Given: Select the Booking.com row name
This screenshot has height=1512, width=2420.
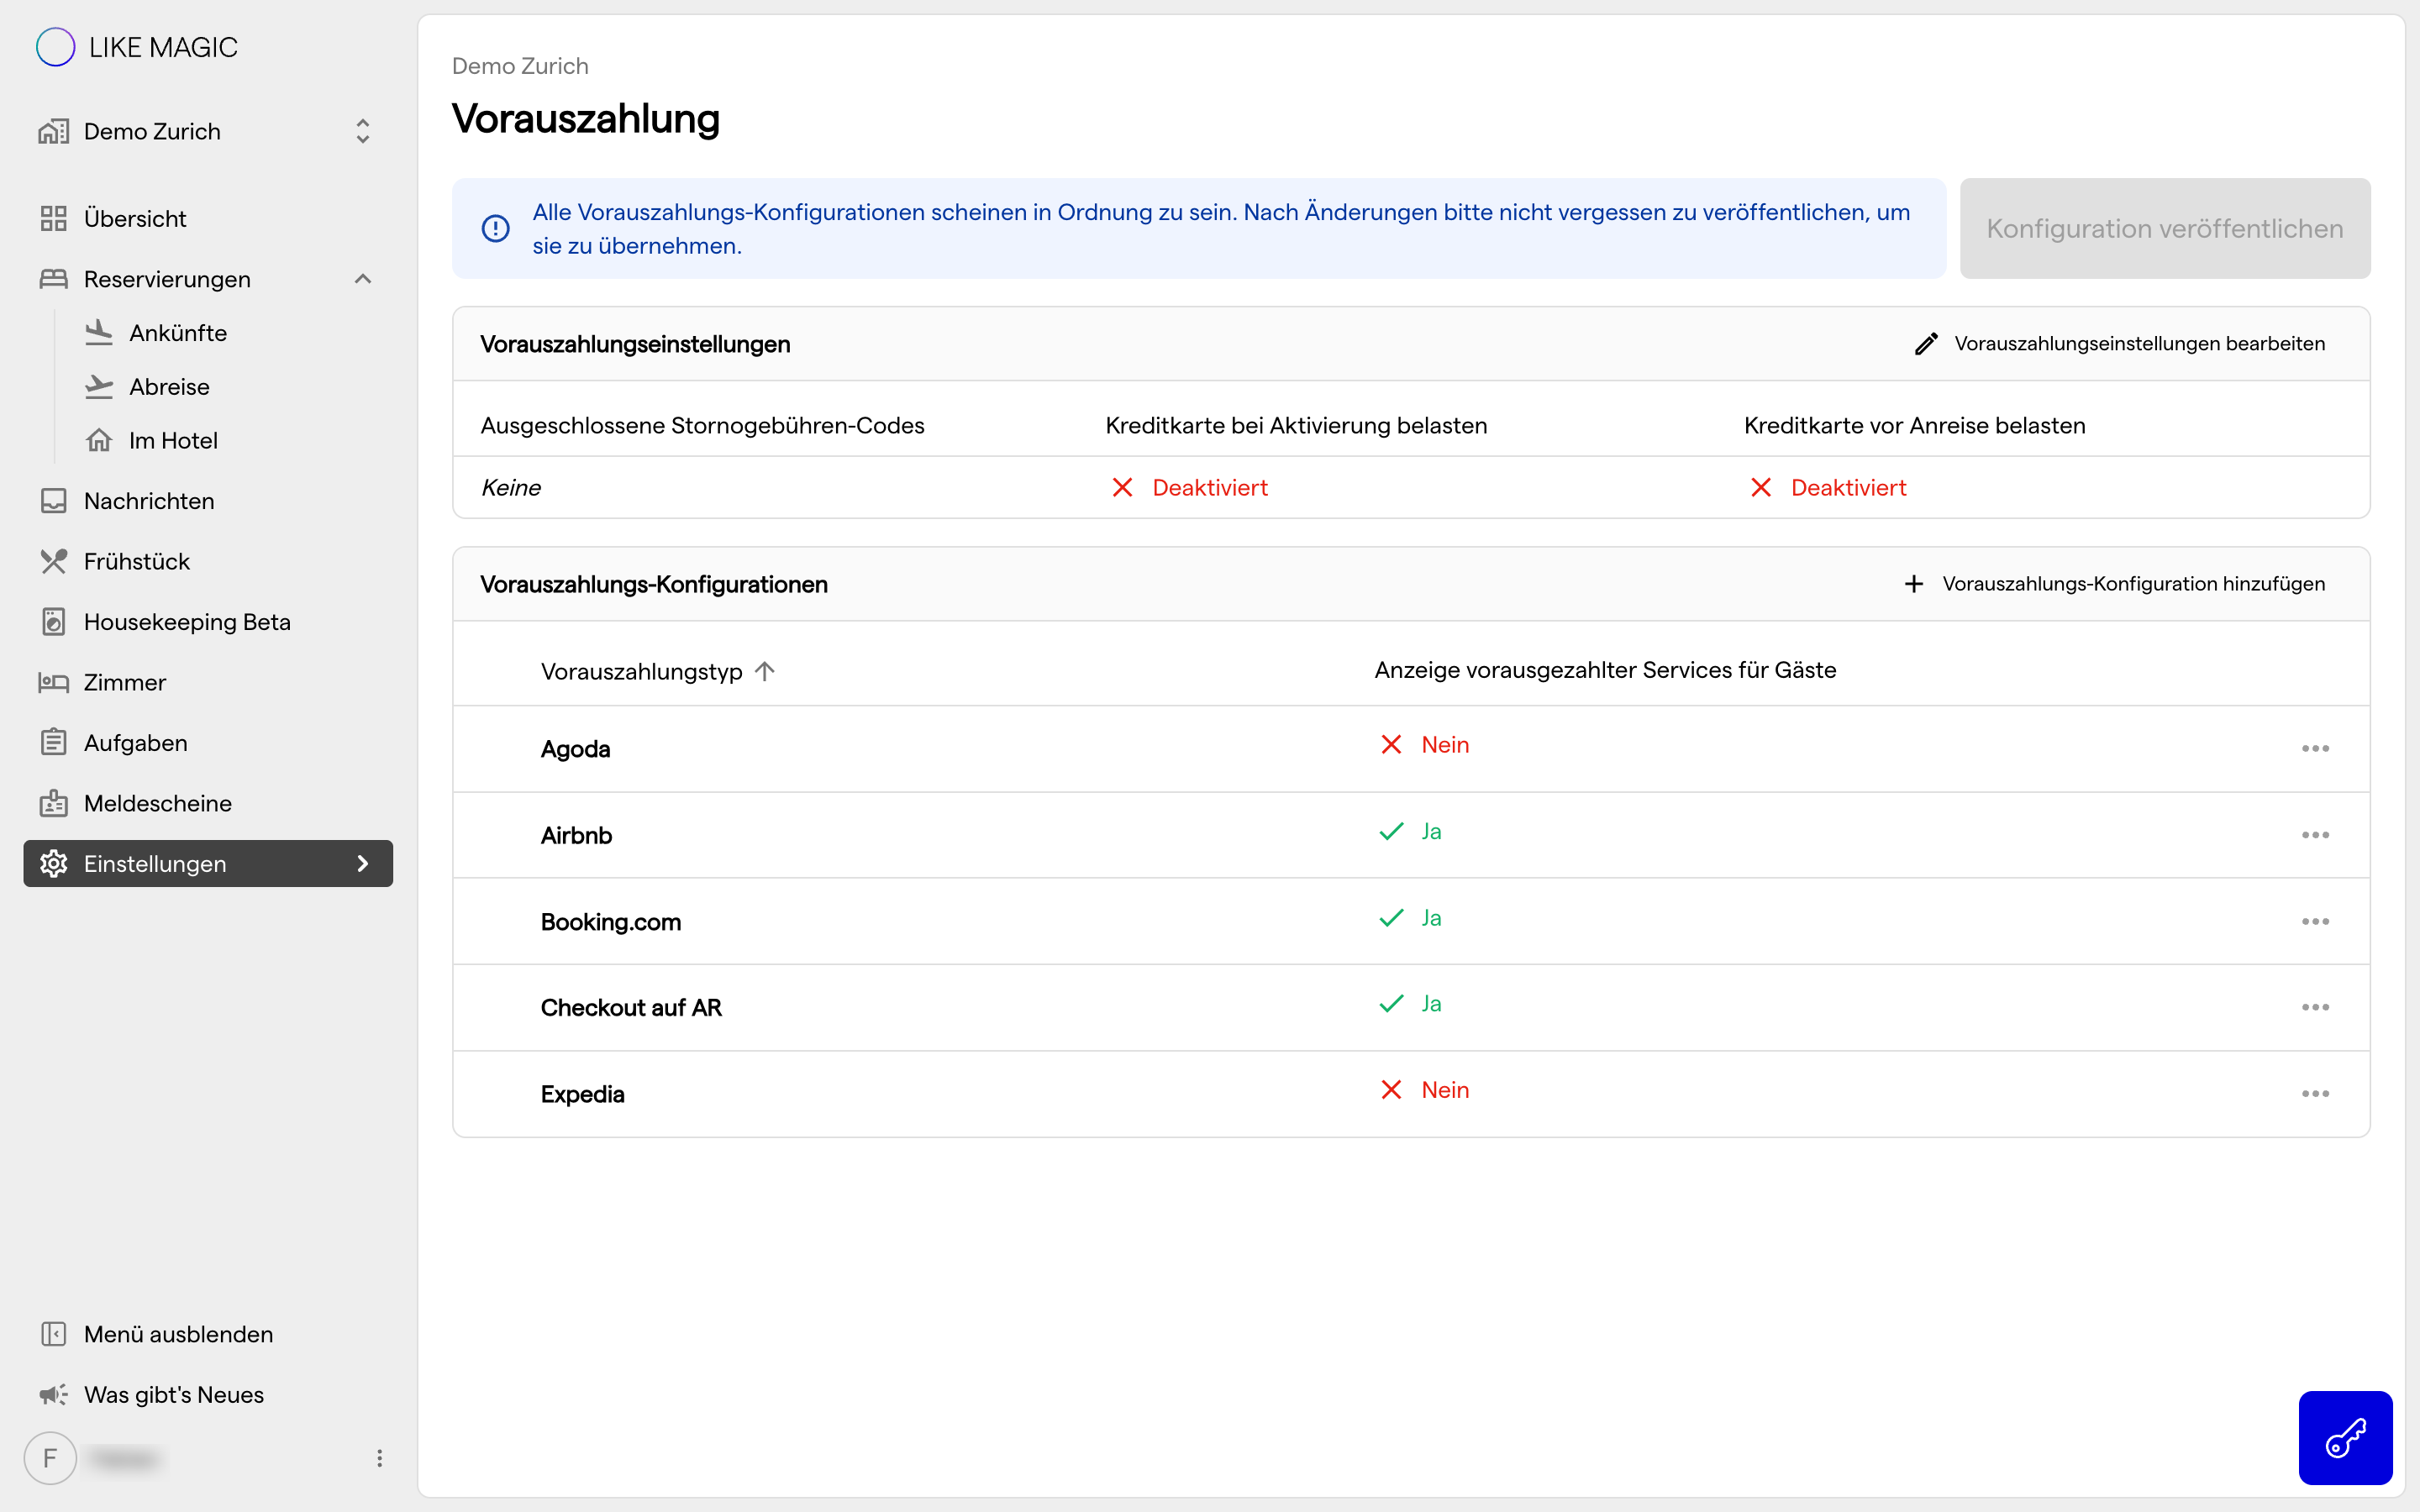Looking at the screenshot, I should point(611,922).
